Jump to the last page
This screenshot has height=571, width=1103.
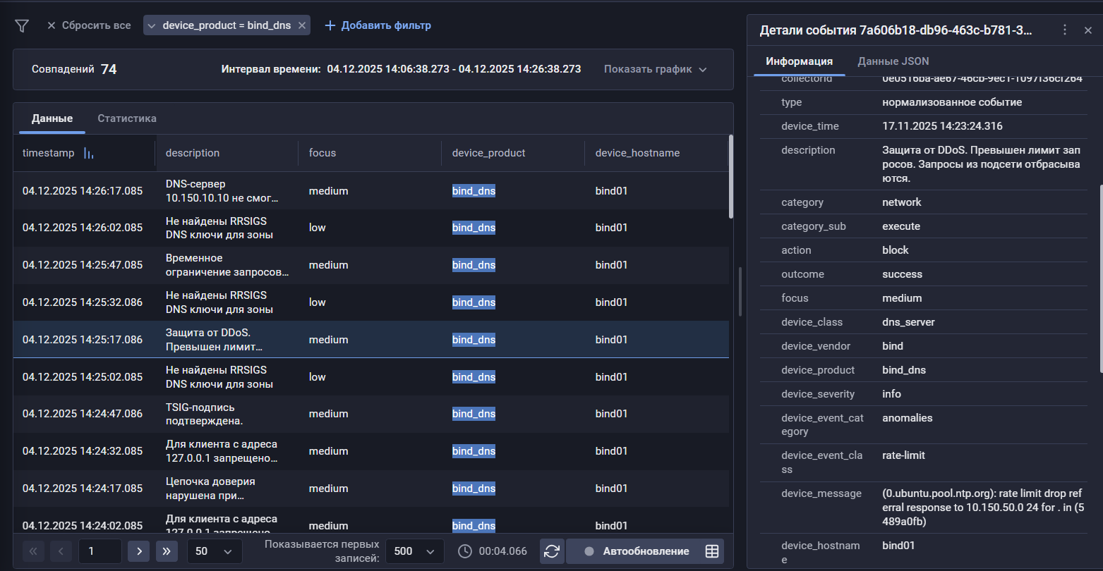pyautogui.click(x=167, y=551)
